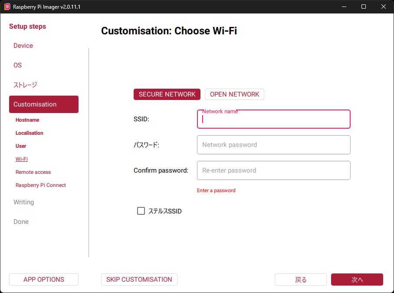This screenshot has height=293, width=394.
Task: Jump to Localisation sub-step
Action: point(30,133)
